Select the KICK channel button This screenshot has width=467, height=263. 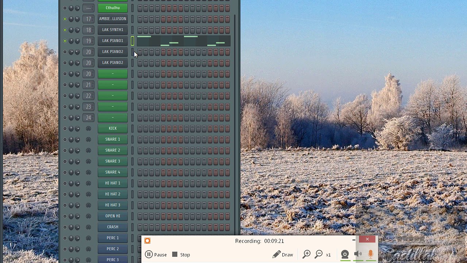click(113, 128)
